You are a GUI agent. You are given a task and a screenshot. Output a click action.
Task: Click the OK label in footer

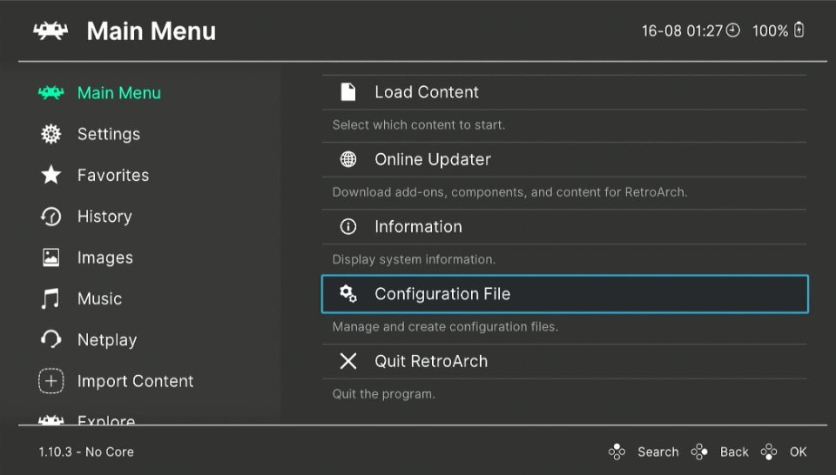point(799,452)
